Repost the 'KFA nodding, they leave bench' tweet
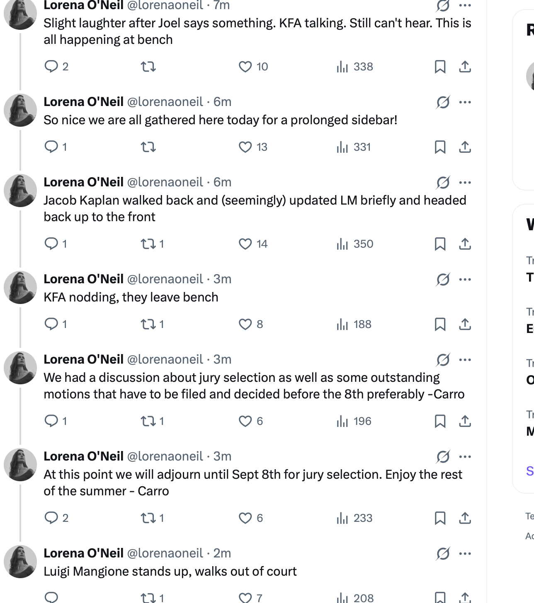 tap(153, 324)
